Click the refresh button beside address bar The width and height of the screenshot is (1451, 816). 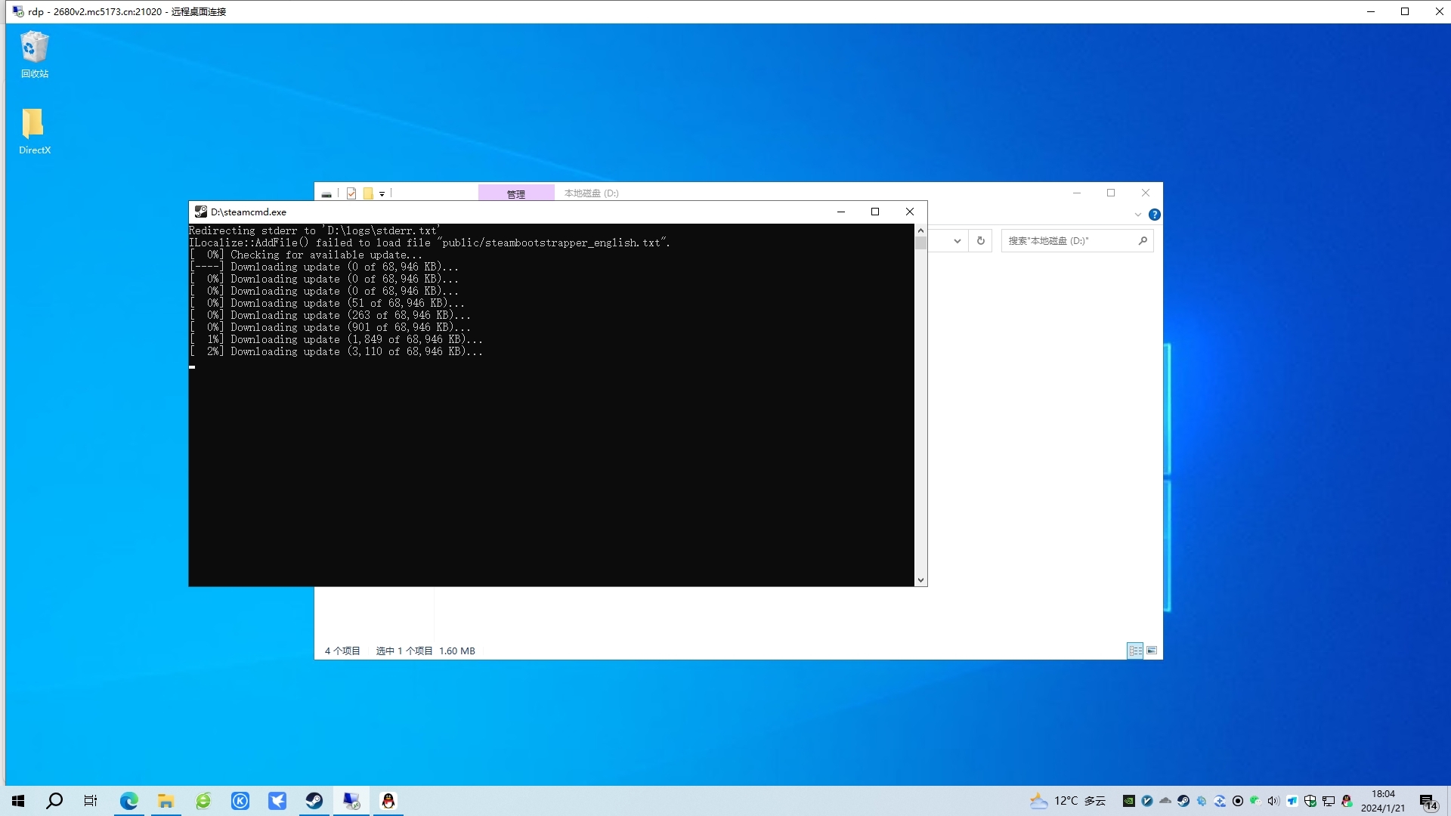(980, 241)
